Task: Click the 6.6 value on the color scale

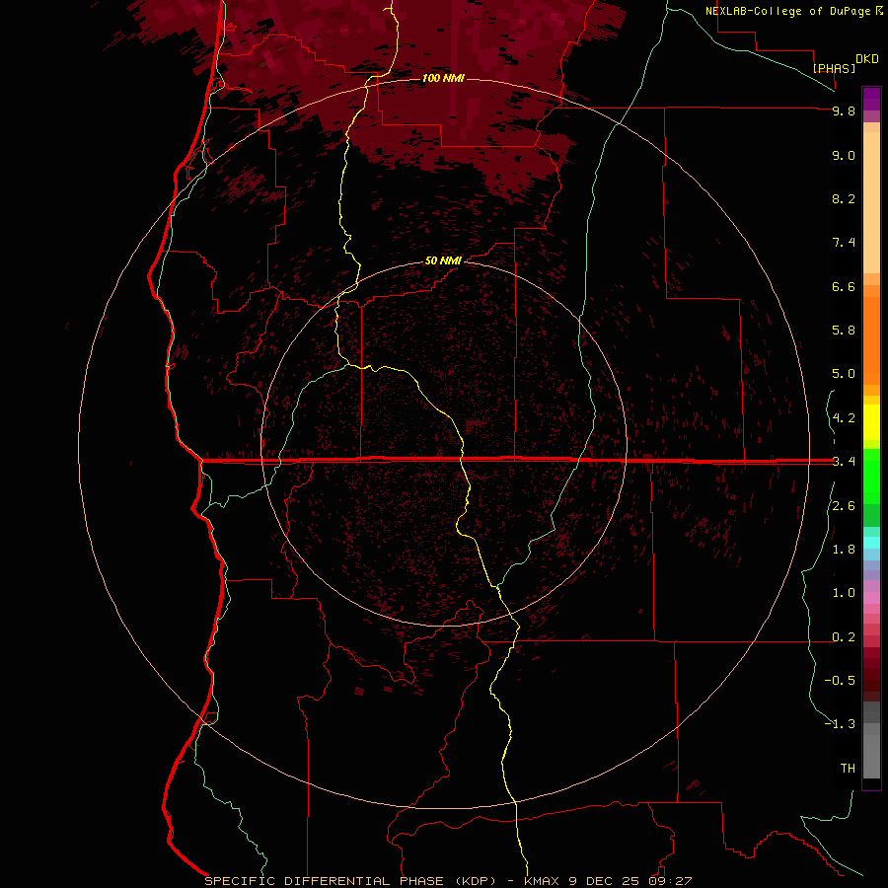Action: click(844, 286)
